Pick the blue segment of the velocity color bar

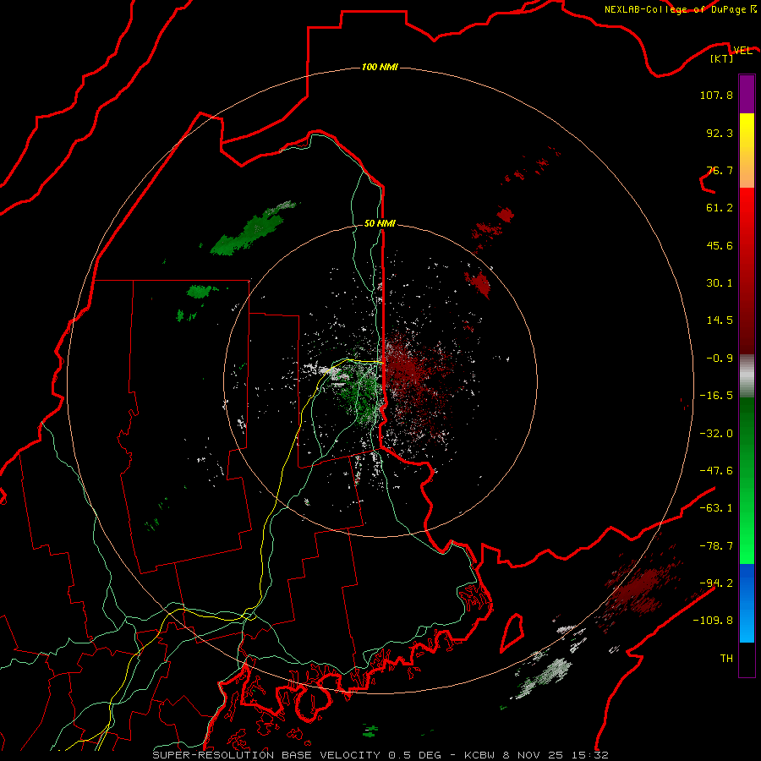coord(747,603)
